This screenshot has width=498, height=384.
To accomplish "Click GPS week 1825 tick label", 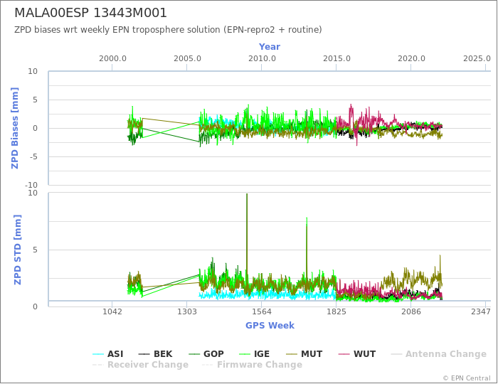I will pos(337,311).
